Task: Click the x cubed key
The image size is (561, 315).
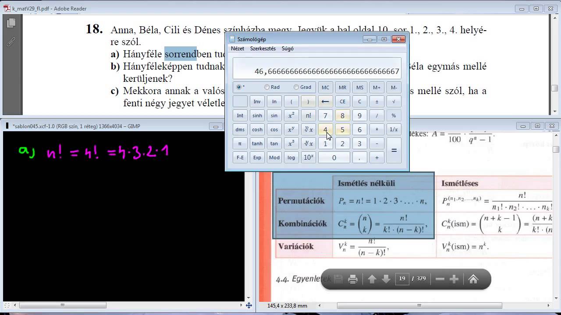Action: point(291,143)
